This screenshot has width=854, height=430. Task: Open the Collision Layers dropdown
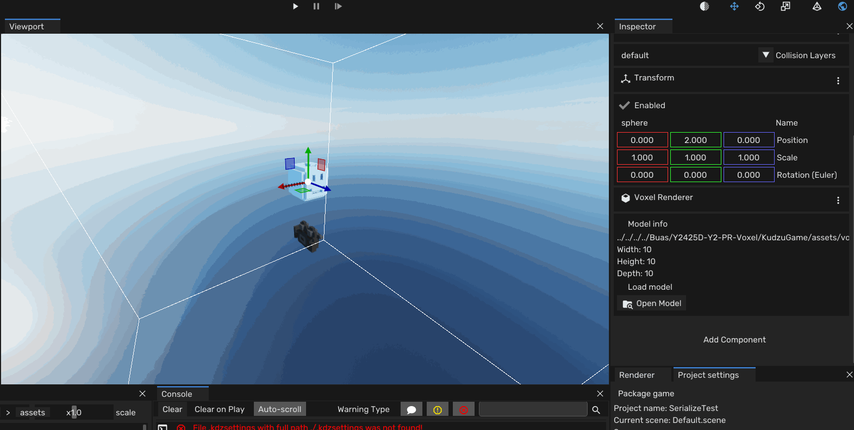pos(765,55)
